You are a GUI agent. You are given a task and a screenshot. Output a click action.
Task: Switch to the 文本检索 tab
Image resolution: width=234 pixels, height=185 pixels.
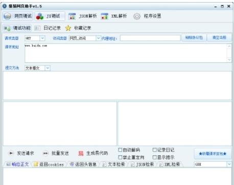[x=114, y=165]
